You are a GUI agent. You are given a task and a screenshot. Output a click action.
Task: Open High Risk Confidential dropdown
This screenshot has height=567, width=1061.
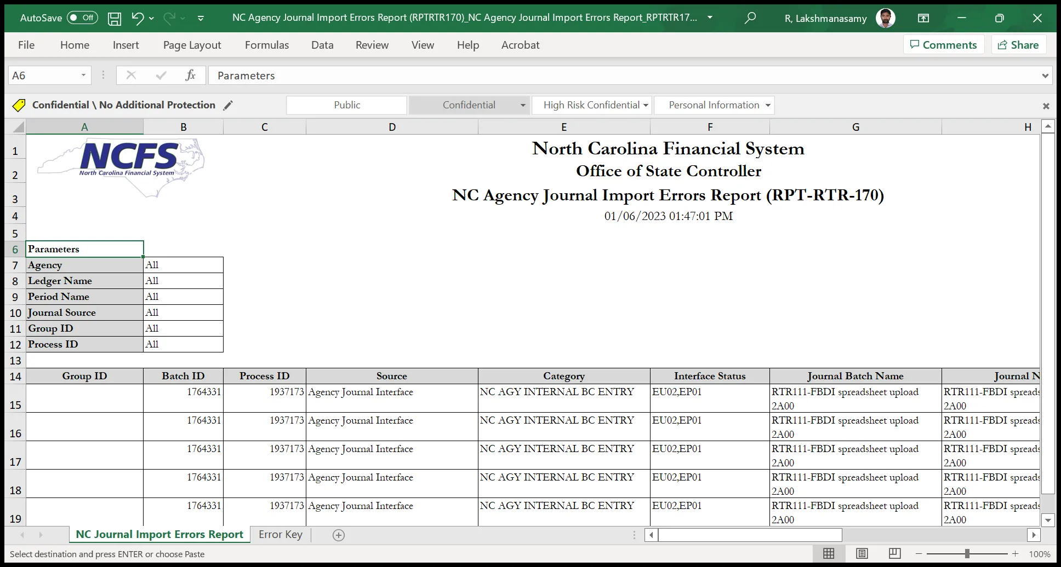click(646, 105)
